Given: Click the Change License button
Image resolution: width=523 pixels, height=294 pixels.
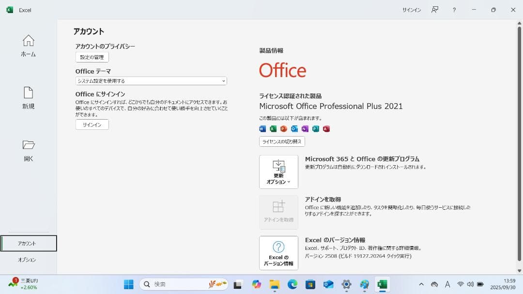Looking at the screenshot, I should coord(281,141).
